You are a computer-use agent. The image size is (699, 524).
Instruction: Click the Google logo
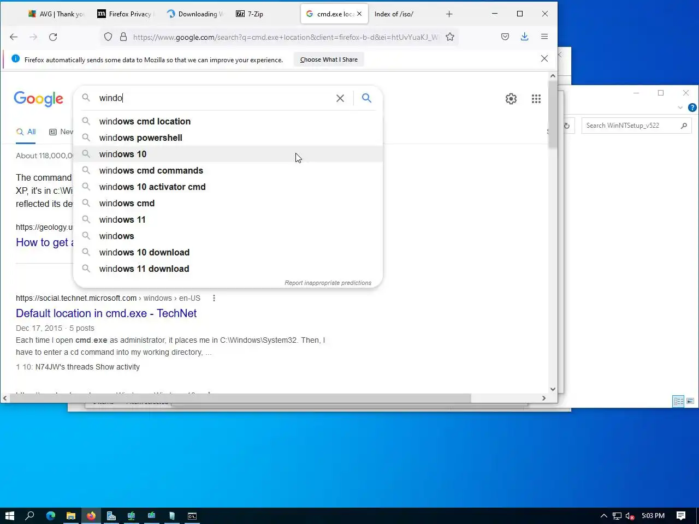pyautogui.click(x=39, y=99)
